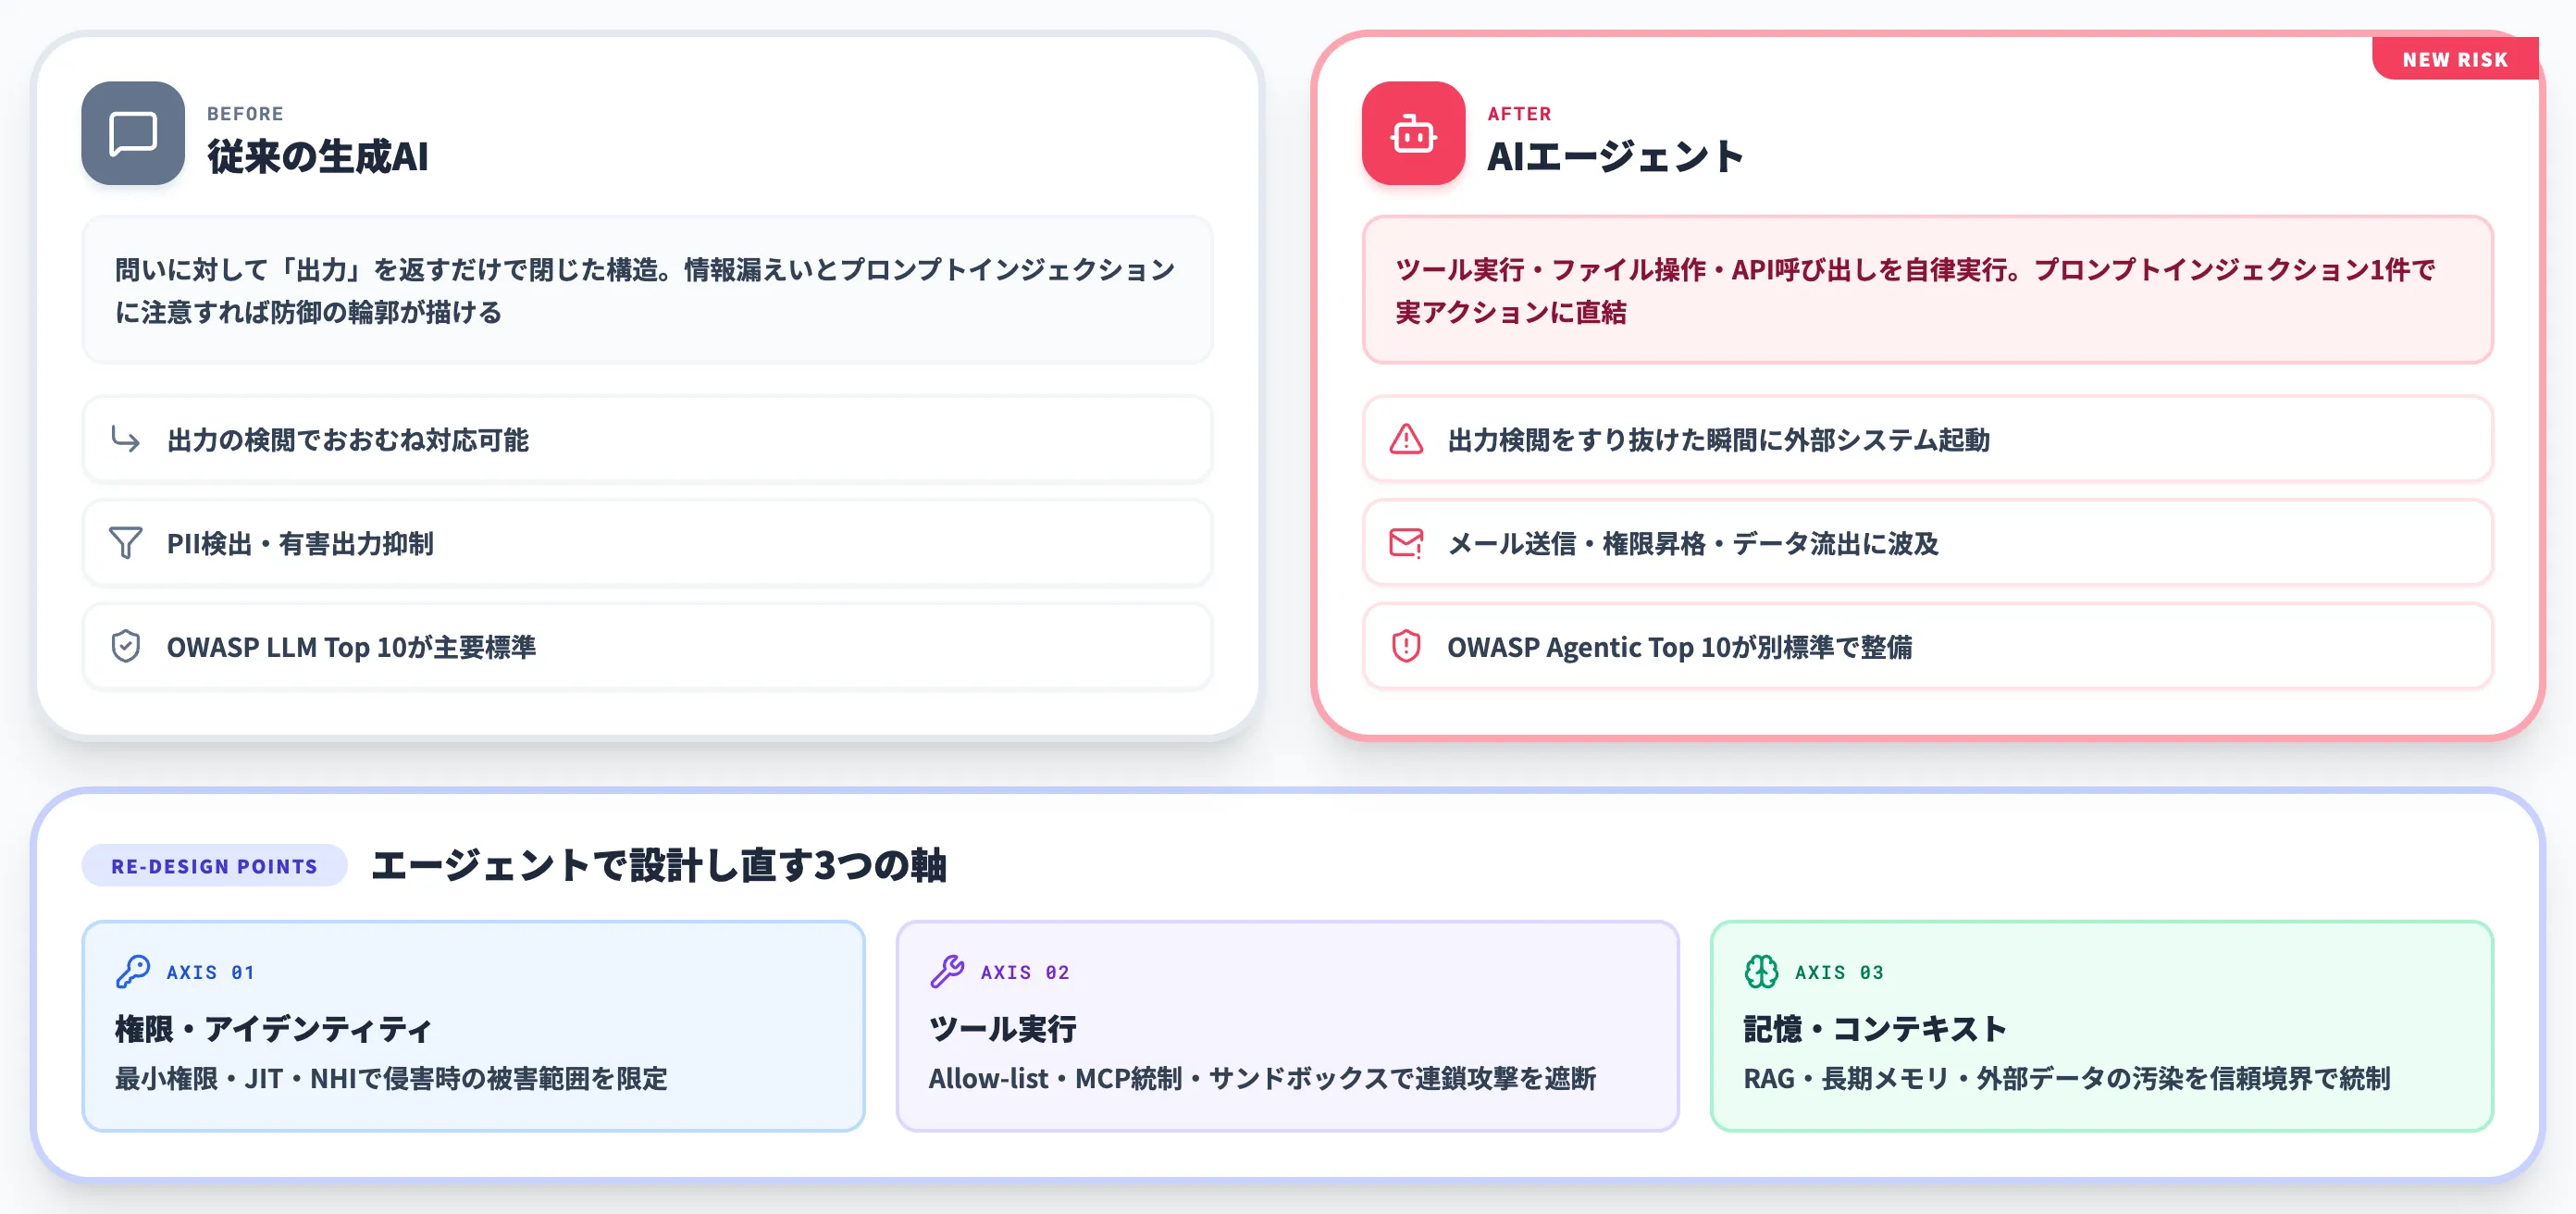Click the OWASP Agentic Top 10が別標準で整備 row

1928,646
